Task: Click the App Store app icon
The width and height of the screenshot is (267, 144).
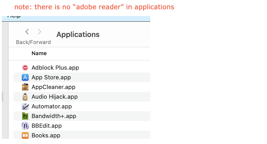Action: point(25,77)
